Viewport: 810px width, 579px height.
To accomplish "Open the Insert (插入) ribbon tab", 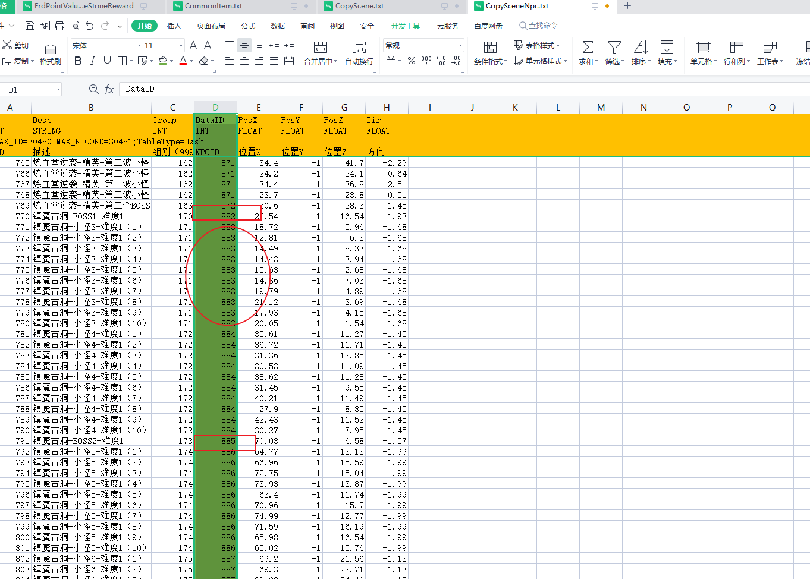I will pyautogui.click(x=174, y=26).
